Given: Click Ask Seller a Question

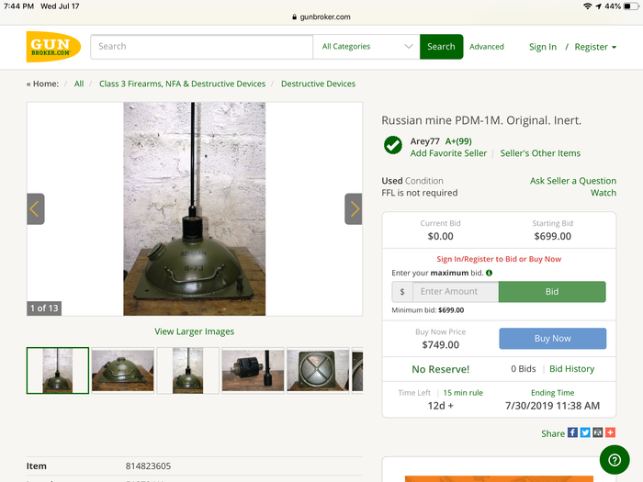Looking at the screenshot, I should pos(572,181).
